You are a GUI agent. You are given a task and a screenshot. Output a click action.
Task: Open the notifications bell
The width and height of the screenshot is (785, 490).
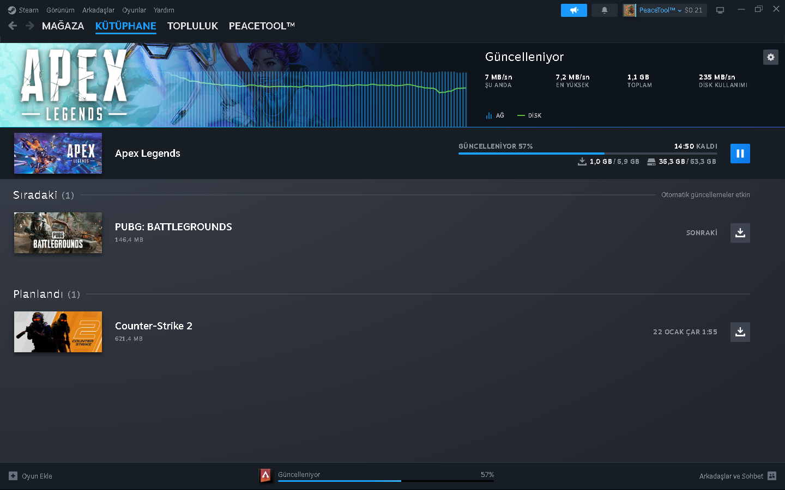coord(605,10)
